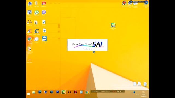Click the Easy Paint Tool SAI splash screen
The image size is (175, 98).
tap(87, 45)
